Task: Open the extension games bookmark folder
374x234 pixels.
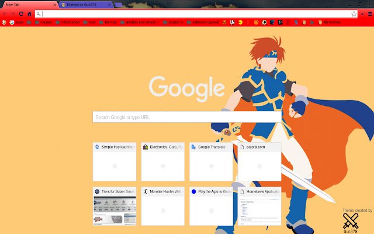Action: tap(203, 22)
